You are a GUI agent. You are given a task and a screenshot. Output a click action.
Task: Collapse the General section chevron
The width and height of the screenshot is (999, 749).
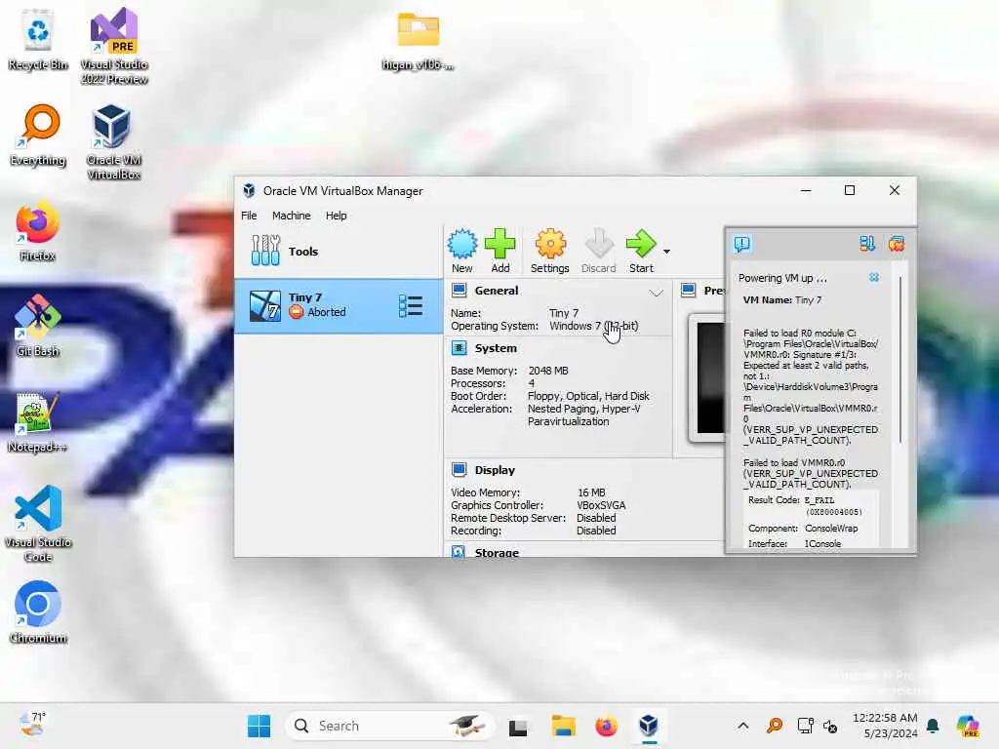[x=657, y=293]
